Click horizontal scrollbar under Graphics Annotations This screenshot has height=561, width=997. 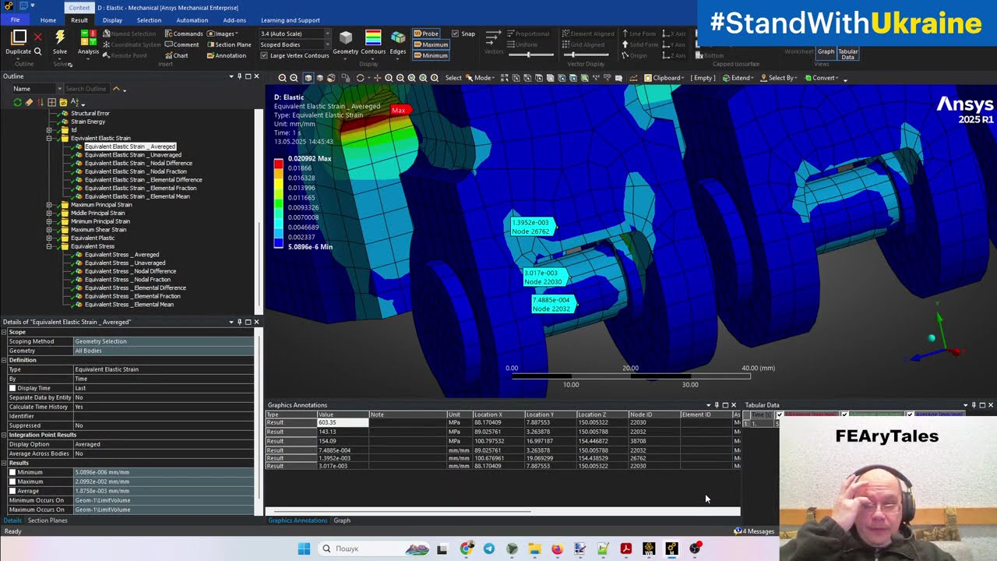tap(400, 512)
